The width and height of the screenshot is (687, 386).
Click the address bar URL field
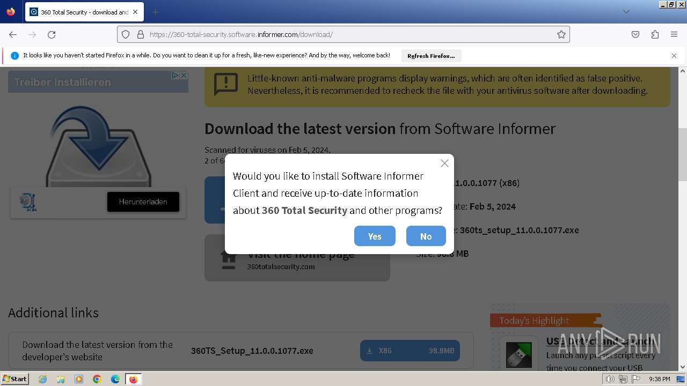(343, 34)
